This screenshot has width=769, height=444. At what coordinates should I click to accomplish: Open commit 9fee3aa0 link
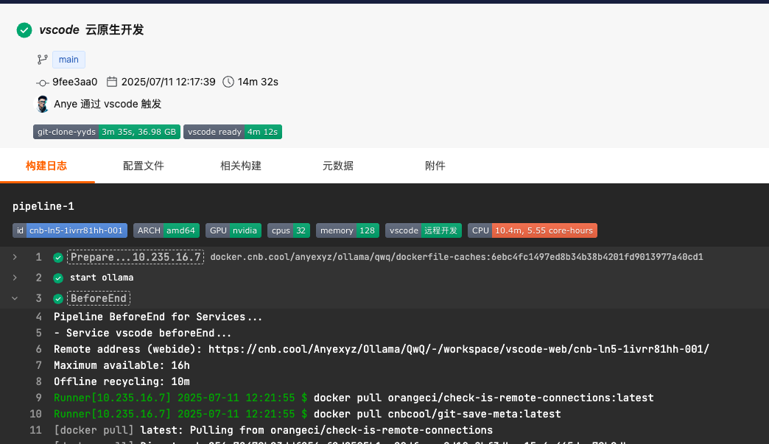click(74, 82)
